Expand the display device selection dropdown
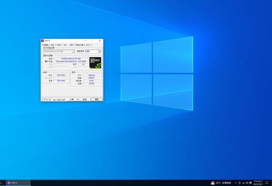This screenshot has height=186, width=272. (x=73, y=51)
